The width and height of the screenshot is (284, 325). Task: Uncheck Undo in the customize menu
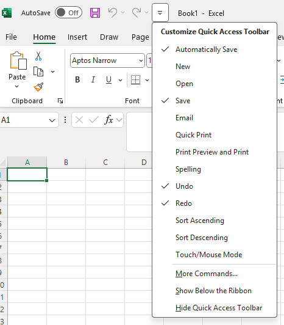coord(215,186)
